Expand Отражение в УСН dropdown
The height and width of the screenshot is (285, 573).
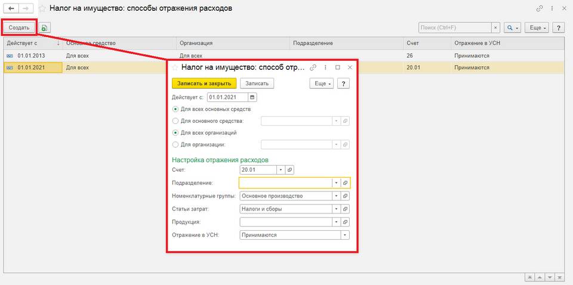point(345,235)
